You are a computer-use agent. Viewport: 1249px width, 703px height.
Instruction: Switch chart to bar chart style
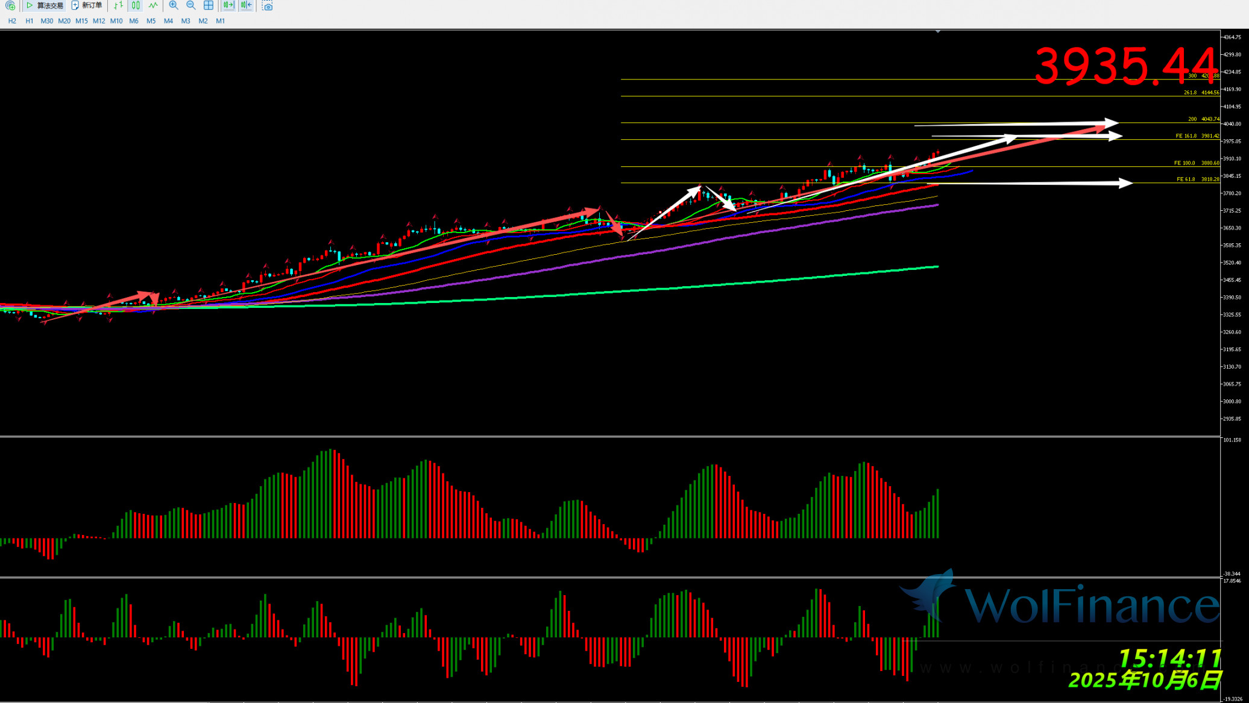pyautogui.click(x=118, y=5)
